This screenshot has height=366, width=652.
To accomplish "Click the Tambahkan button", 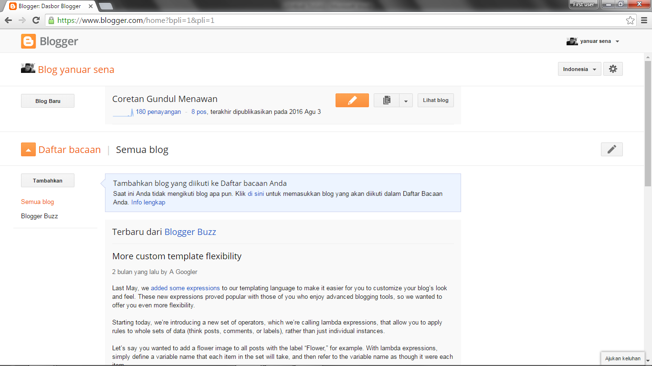I will (x=48, y=181).
